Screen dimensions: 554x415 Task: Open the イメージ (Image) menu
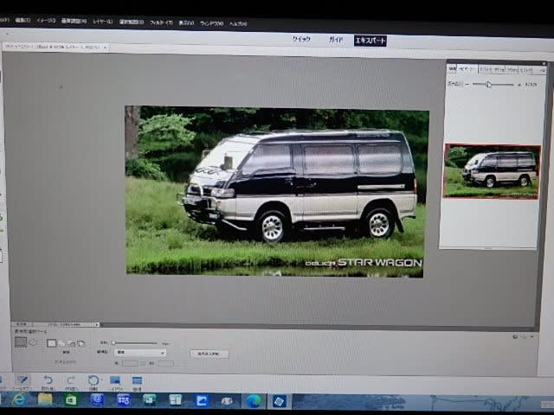tap(46, 21)
